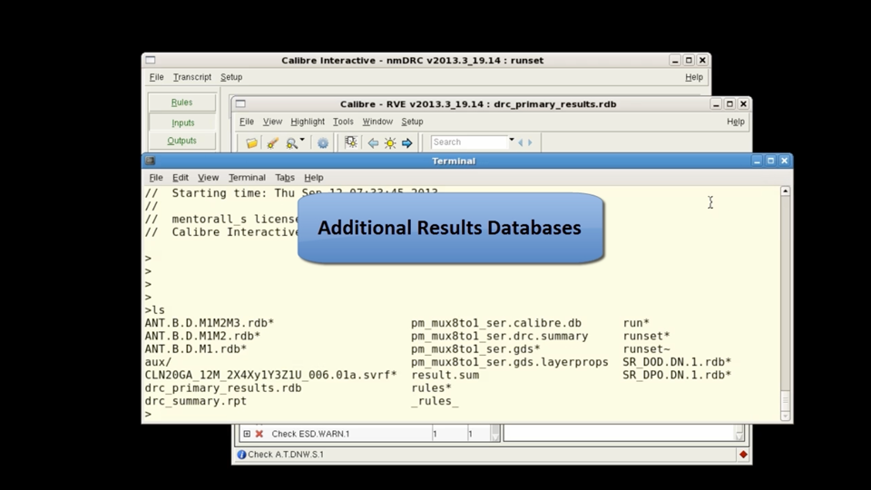Open File menu in Terminal window

[x=156, y=178]
